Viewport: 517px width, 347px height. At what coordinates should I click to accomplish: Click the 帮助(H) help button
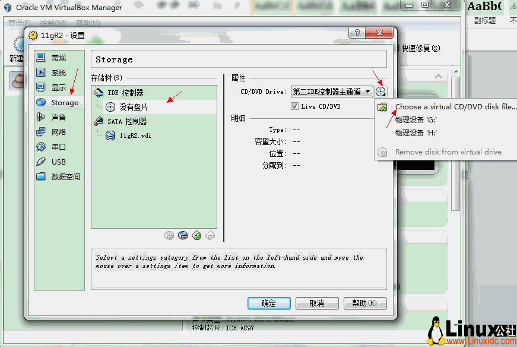click(365, 303)
